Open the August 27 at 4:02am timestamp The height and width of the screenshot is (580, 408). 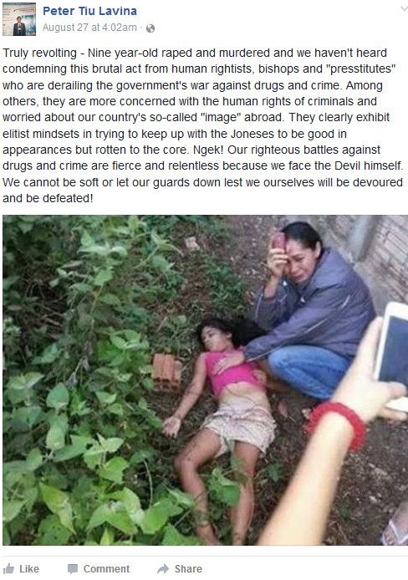pyautogui.click(x=89, y=28)
